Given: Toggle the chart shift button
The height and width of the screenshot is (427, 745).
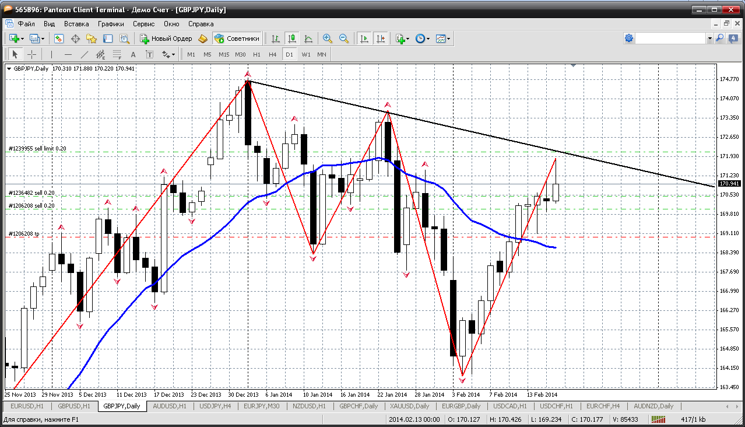Looking at the screenshot, I should 381,38.
